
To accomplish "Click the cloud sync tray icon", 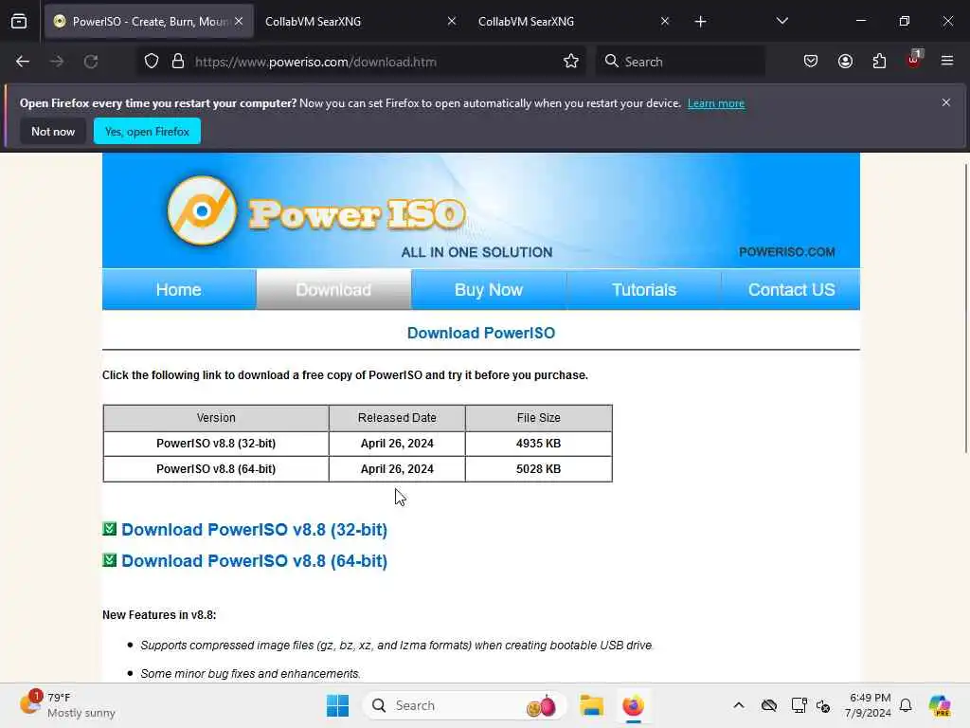I will click(x=769, y=705).
